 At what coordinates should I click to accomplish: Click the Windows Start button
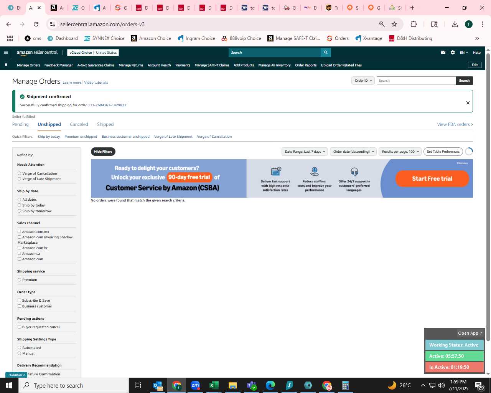click(9, 385)
